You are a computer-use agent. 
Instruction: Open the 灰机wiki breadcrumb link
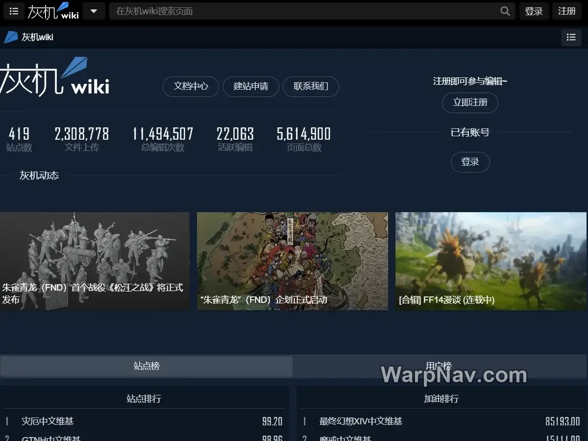coord(37,37)
